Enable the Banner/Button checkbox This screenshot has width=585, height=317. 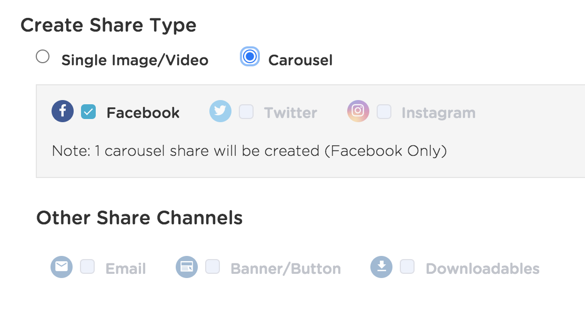tap(213, 266)
